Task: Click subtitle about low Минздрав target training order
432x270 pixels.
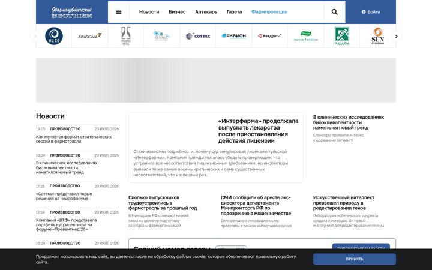Action: pyautogui.click(x=158, y=220)
